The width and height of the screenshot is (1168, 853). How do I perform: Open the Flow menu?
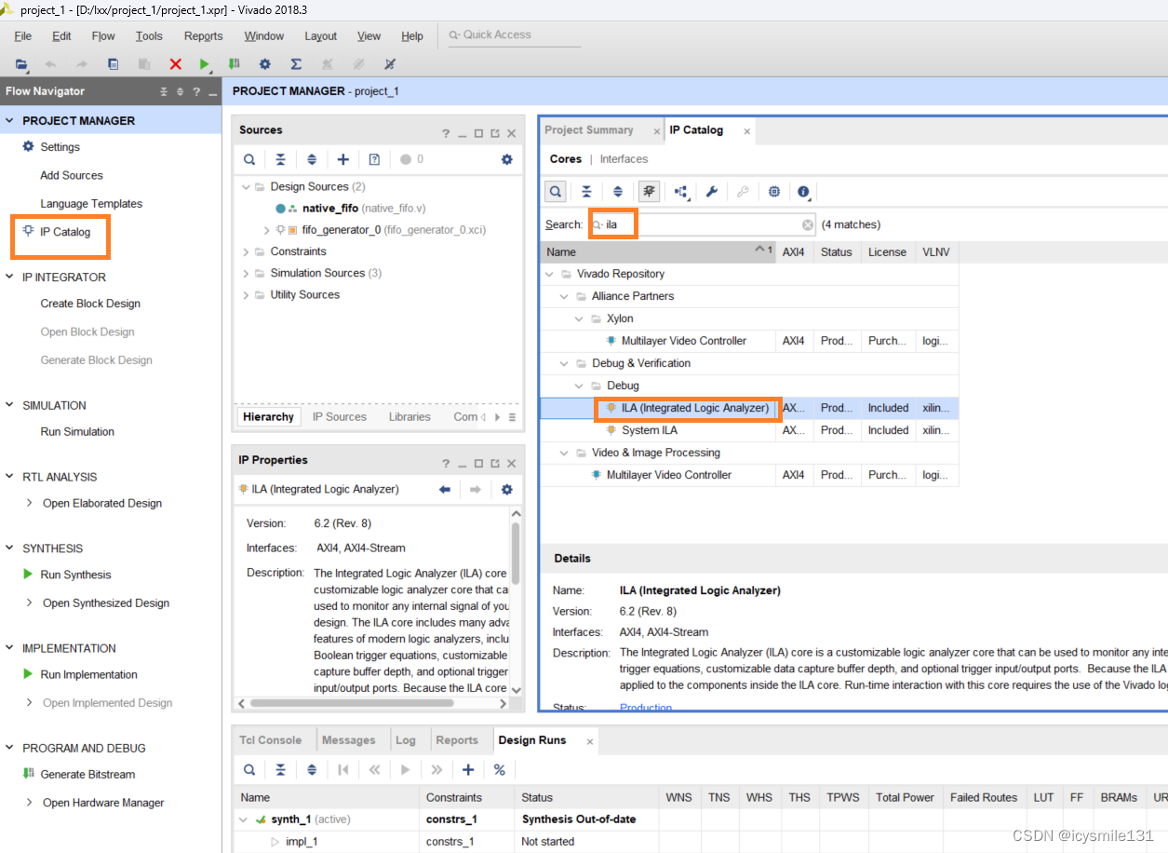click(x=103, y=35)
